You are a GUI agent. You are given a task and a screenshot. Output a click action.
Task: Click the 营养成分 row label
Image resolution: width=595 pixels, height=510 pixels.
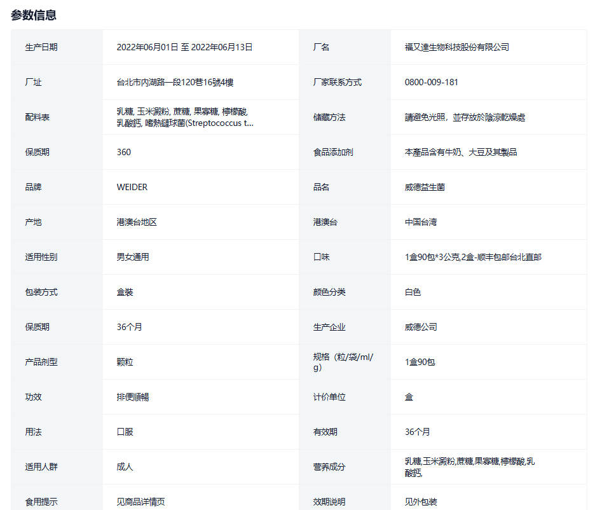pos(329,467)
